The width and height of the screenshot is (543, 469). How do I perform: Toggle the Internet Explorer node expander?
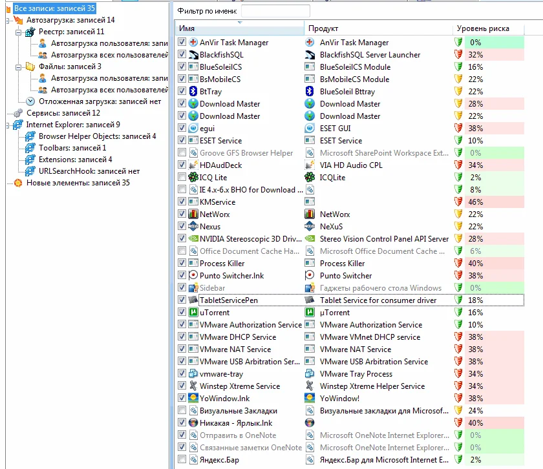[8, 125]
